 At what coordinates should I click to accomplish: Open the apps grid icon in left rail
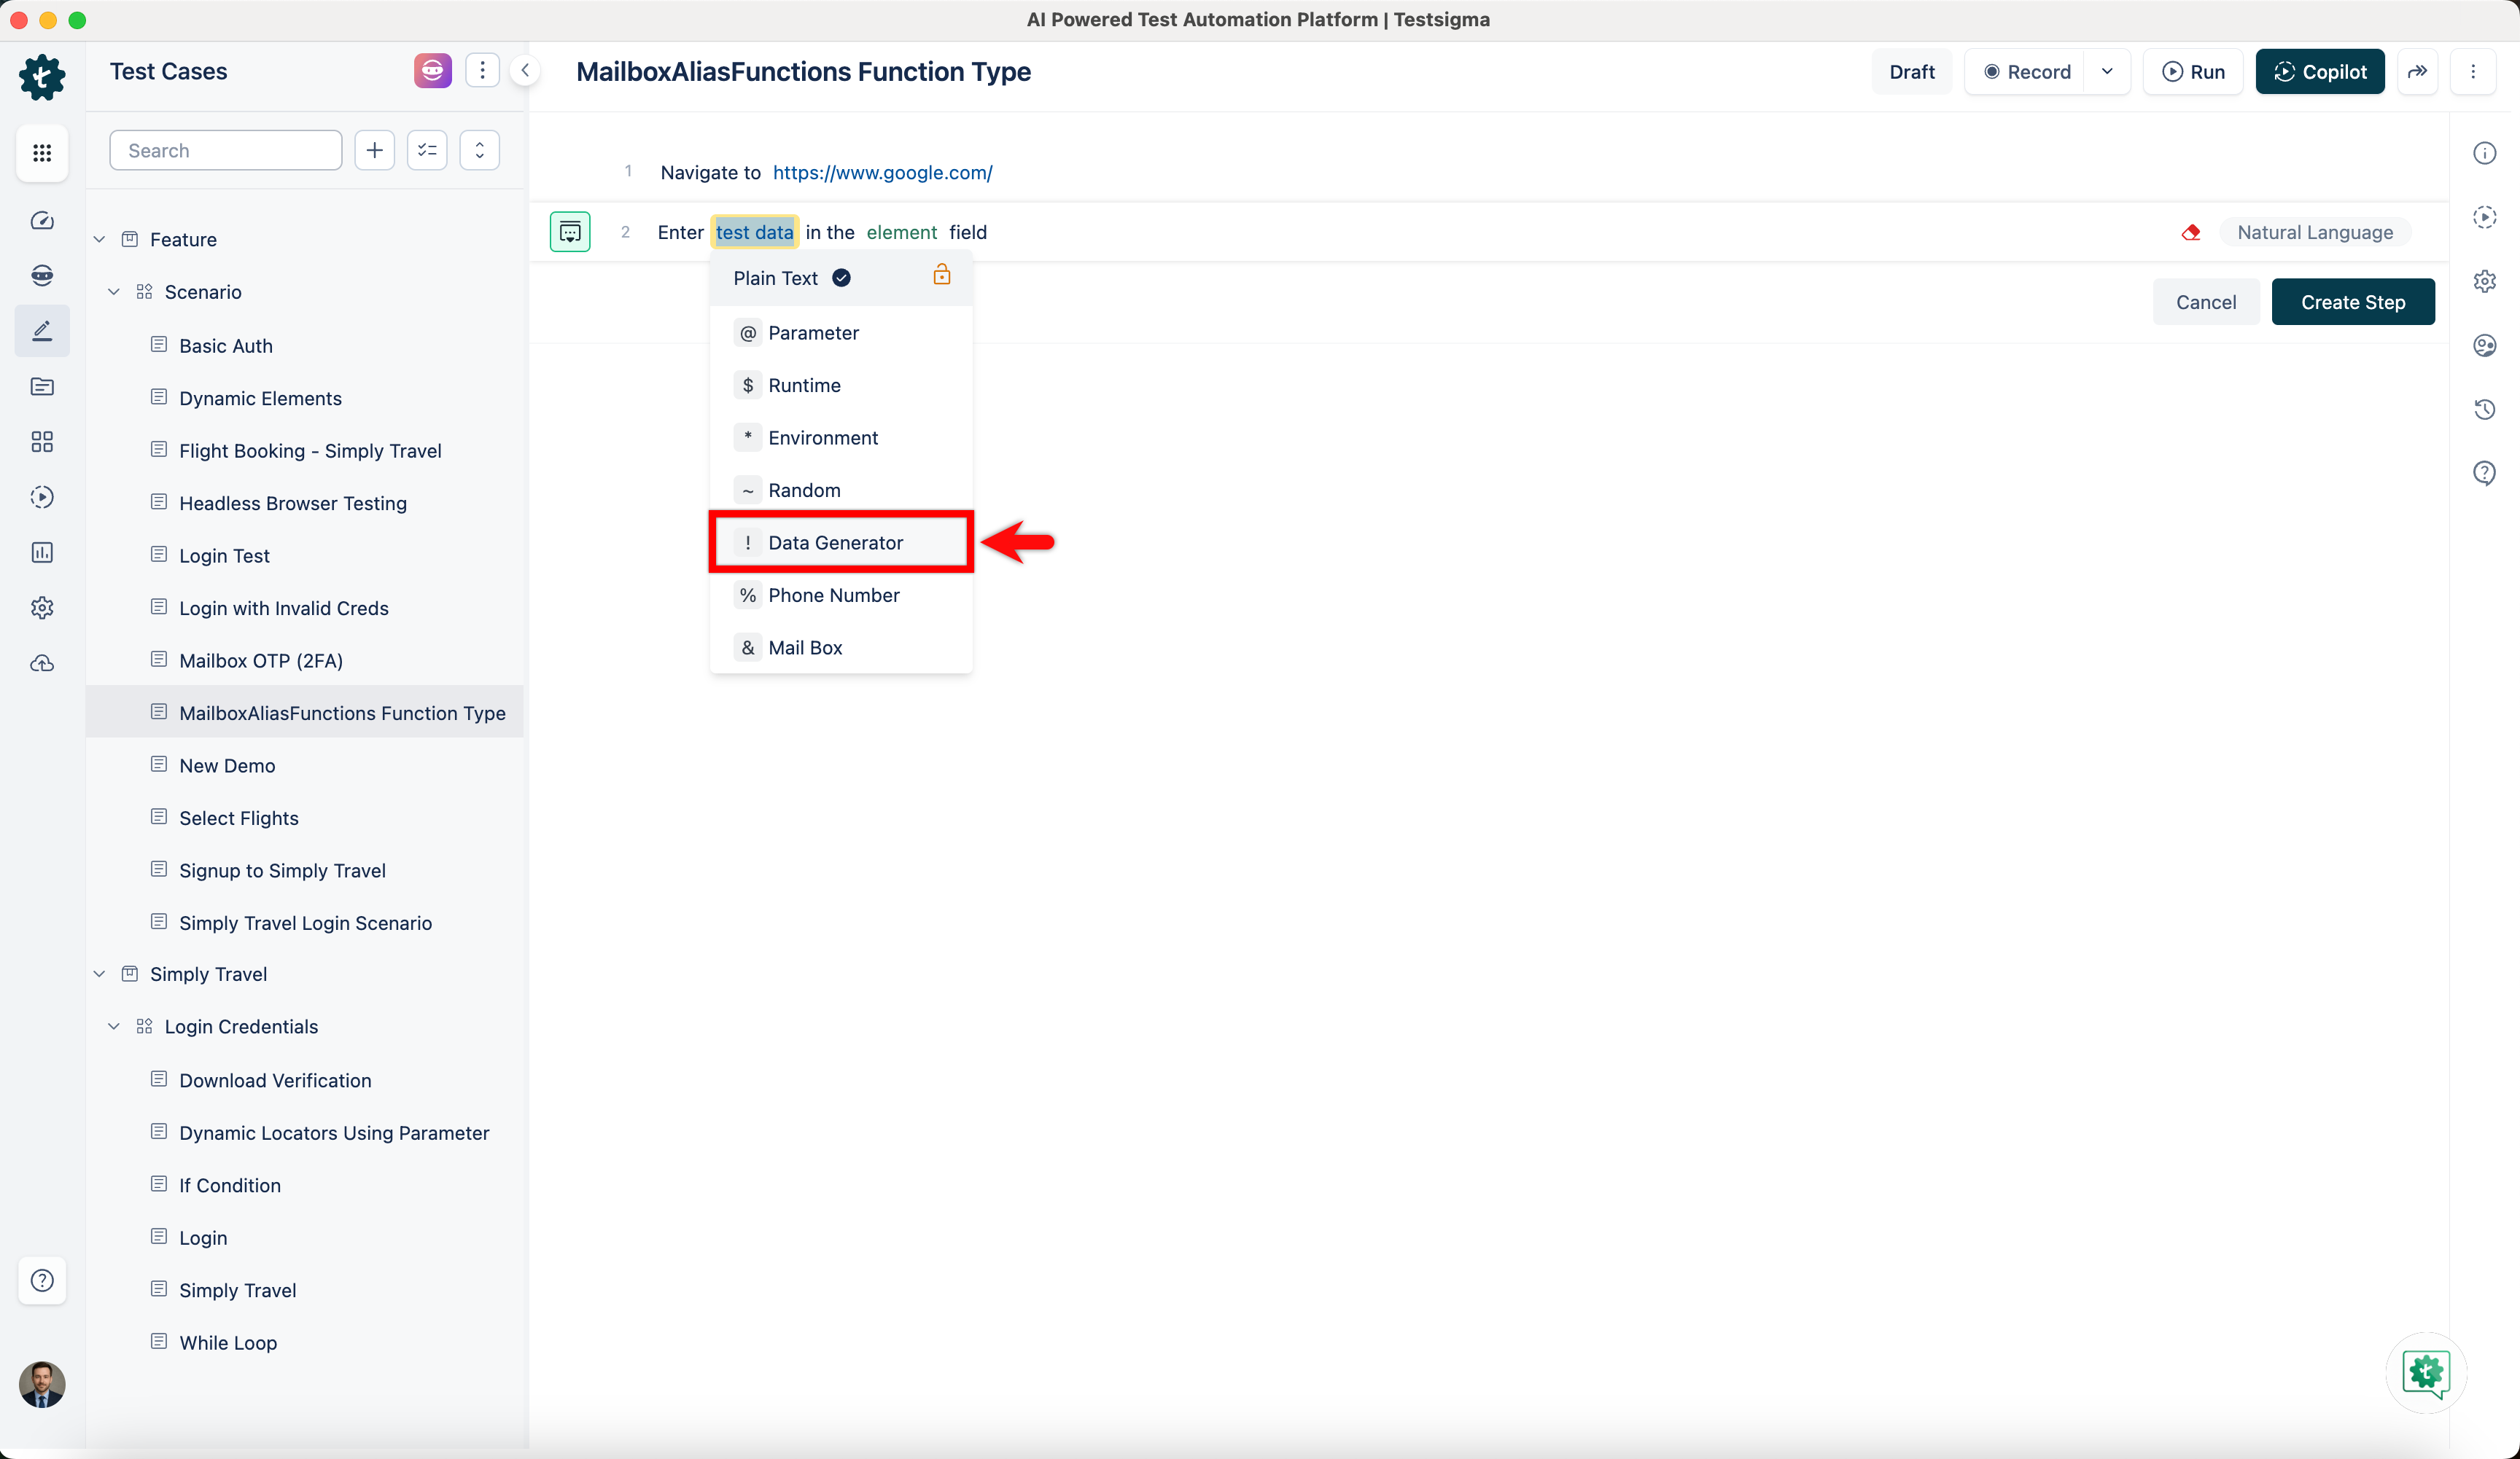pyautogui.click(x=42, y=153)
